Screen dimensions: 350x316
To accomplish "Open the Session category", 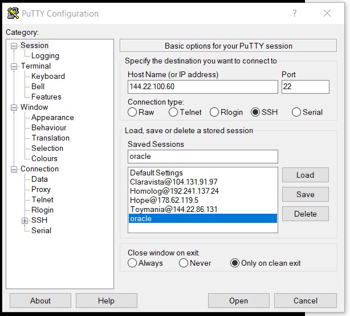I will click(x=34, y=46).
